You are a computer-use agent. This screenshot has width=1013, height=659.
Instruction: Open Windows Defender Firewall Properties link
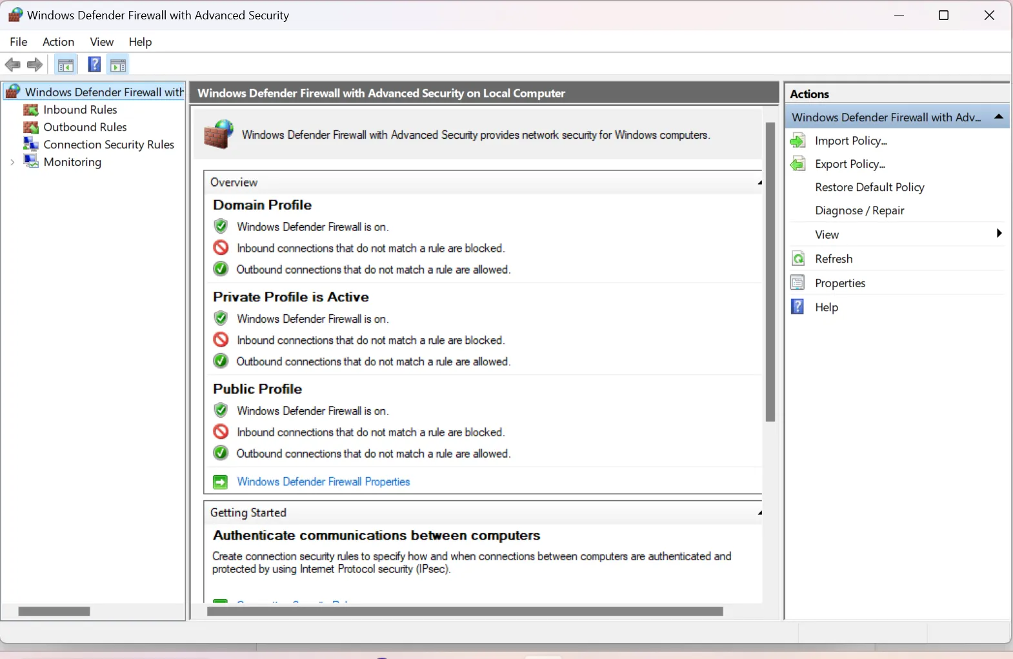point(323,482)
